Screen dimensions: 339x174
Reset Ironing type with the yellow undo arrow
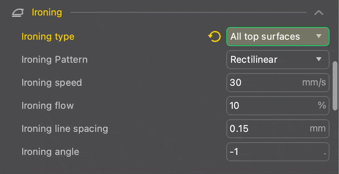[214, 37]
